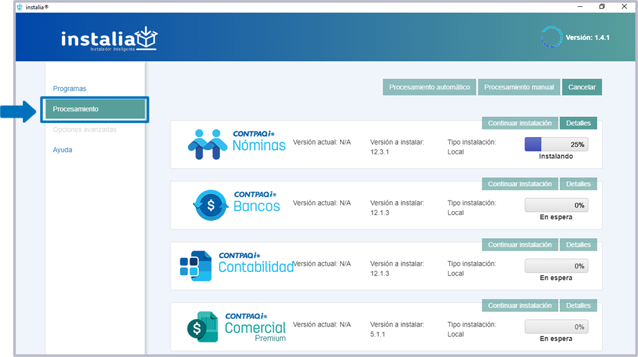Click Nóminas version '12.3.1' text
Screen dimensions: 638x357
coord(379,152)
